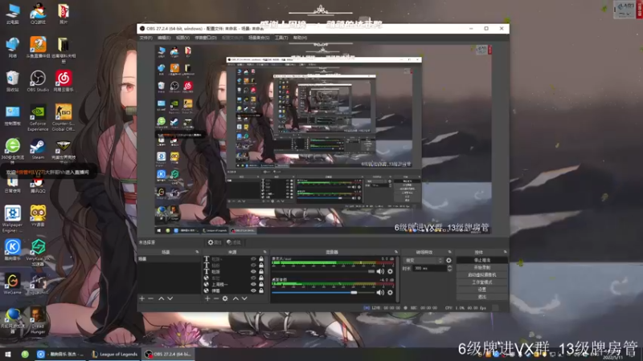The image size is (643, 361).
Task: Adjust transition duration stepper arrows
Action: pos(450,268)
